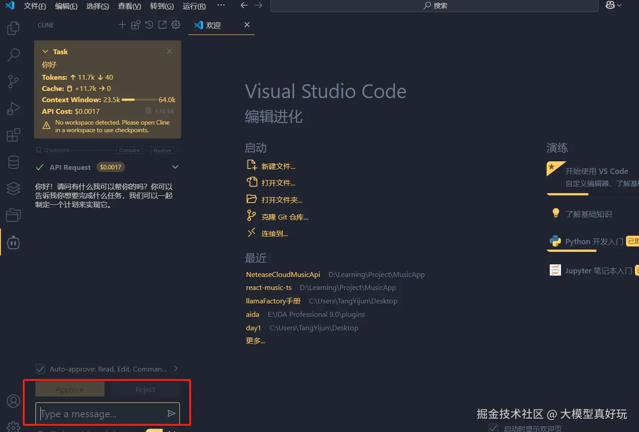Click 打开文件夹... link

[282, 200]
